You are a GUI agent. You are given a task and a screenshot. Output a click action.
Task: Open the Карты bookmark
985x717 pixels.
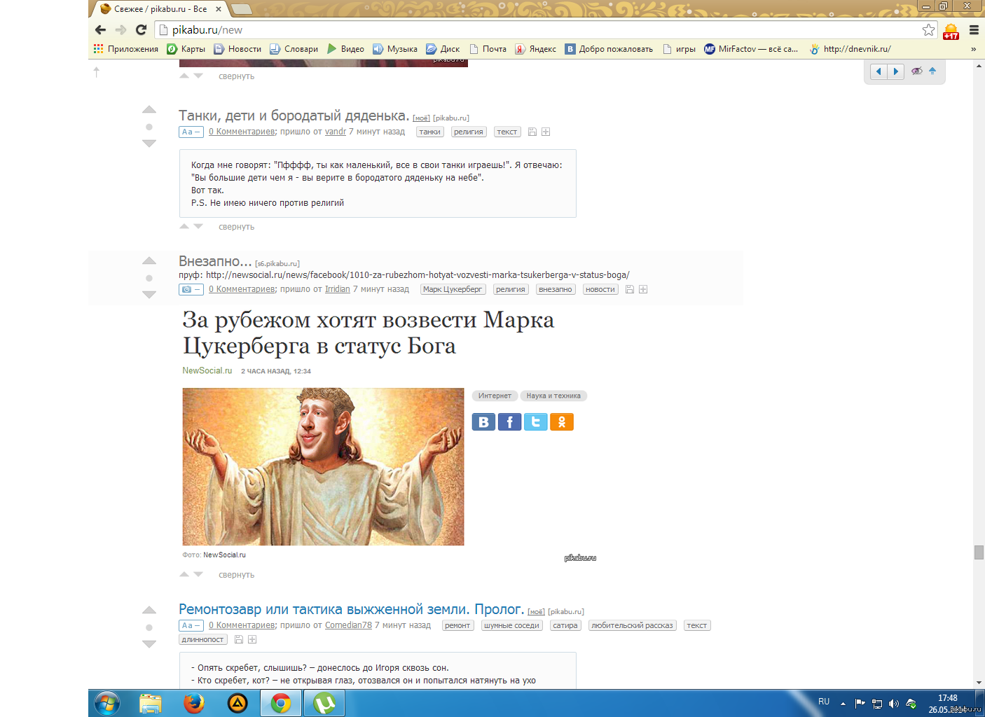tap(186, 49)
